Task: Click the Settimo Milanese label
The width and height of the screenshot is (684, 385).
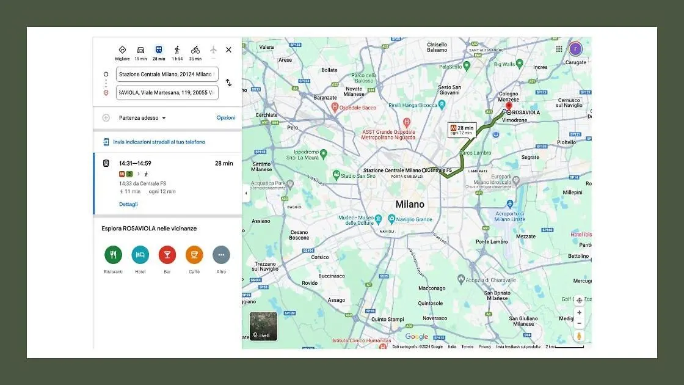Action: [262, 166]
